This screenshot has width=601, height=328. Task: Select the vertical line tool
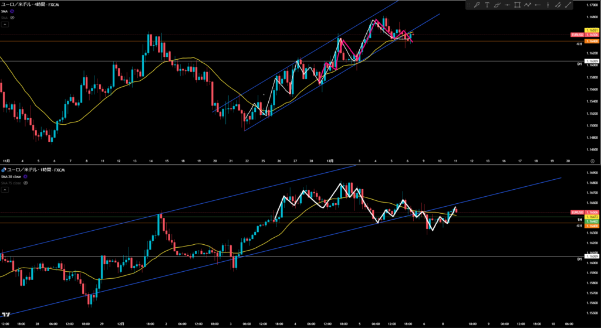tap(549, 5)
